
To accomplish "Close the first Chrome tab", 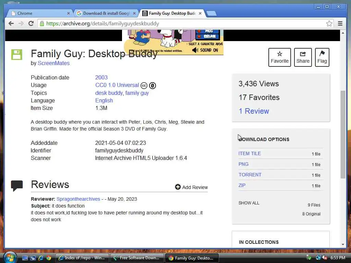I will [69, 13].
